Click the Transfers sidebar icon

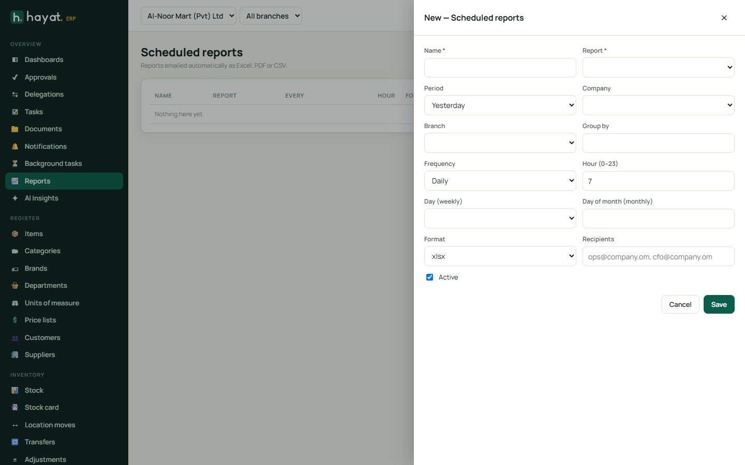pyautogui.click(x=15, y=442)
